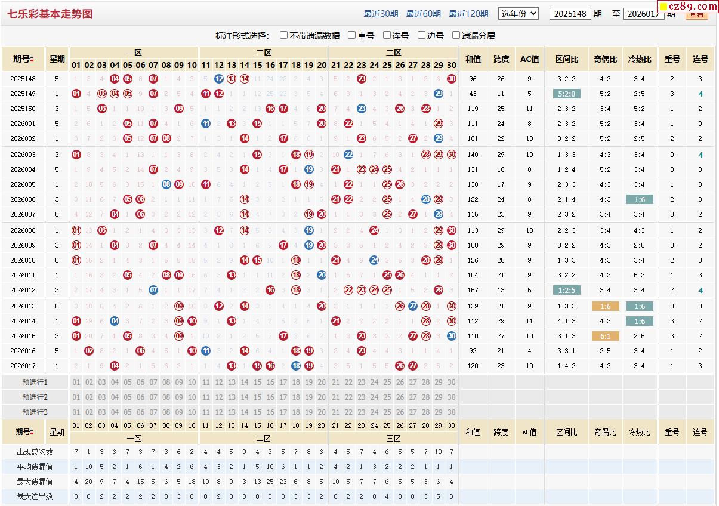Viewport: 719px width, 506px height.
Task: Pick number 07 in 预选行1 row
Action: click(x=153, y=382)
